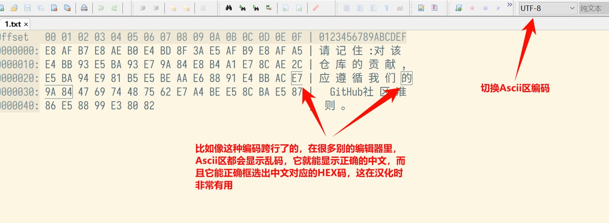Viewport: 609px width, 223px height.
Task: Click the GitHub text in ASCII column
Action: click(x=346, y=92)
